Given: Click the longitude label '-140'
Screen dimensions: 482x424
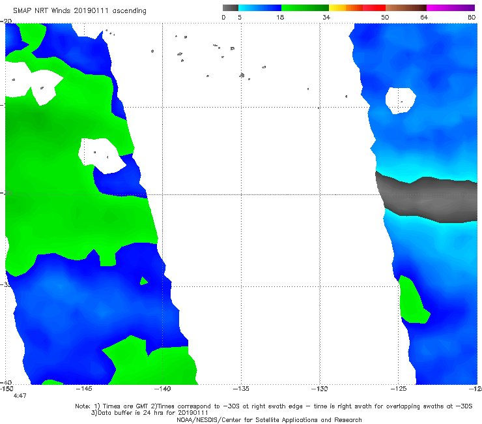Looking at the screenshot, I should click(x=162, y=389).
